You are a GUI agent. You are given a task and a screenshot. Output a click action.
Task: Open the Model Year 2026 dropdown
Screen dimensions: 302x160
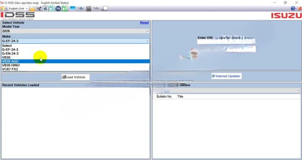[x=75, y=31]
